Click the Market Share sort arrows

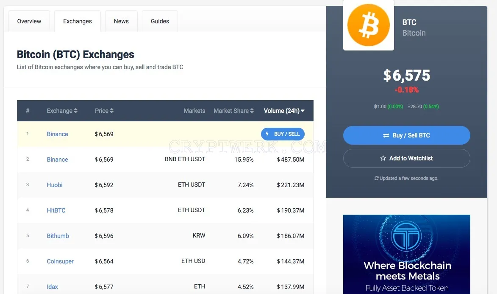(252, 111)
